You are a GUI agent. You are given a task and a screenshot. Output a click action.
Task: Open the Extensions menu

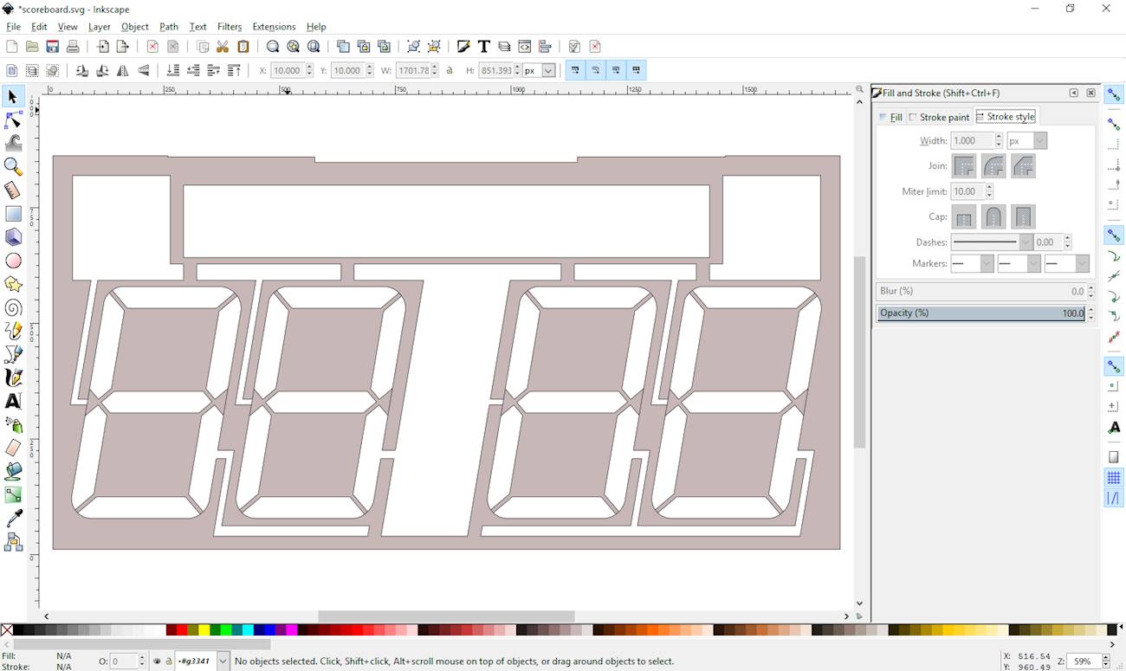tap(274, 27)
